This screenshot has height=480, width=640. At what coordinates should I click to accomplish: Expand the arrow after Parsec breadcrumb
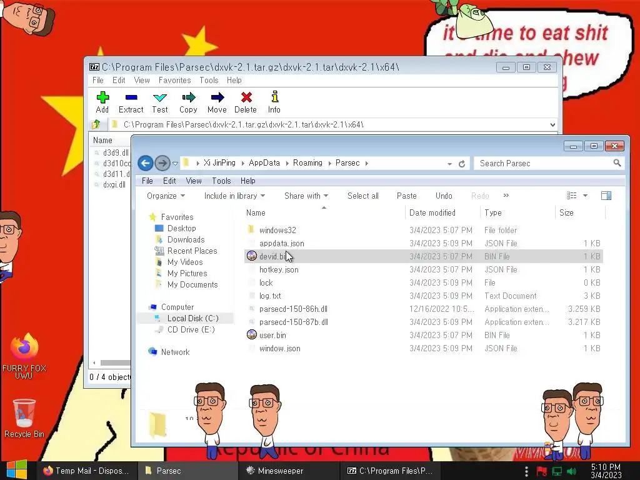pyautogui.click(x=366, y=163)
